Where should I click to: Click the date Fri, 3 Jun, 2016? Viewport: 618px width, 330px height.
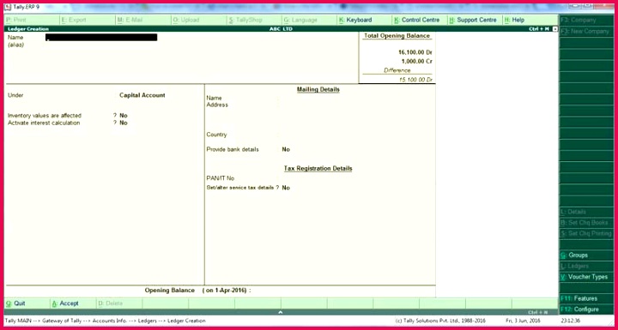pos(523,321)
